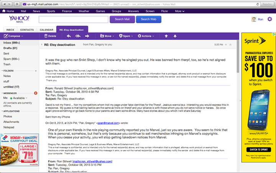
Task: Click the Search Mail button
Action: click(x=122, y=19)
